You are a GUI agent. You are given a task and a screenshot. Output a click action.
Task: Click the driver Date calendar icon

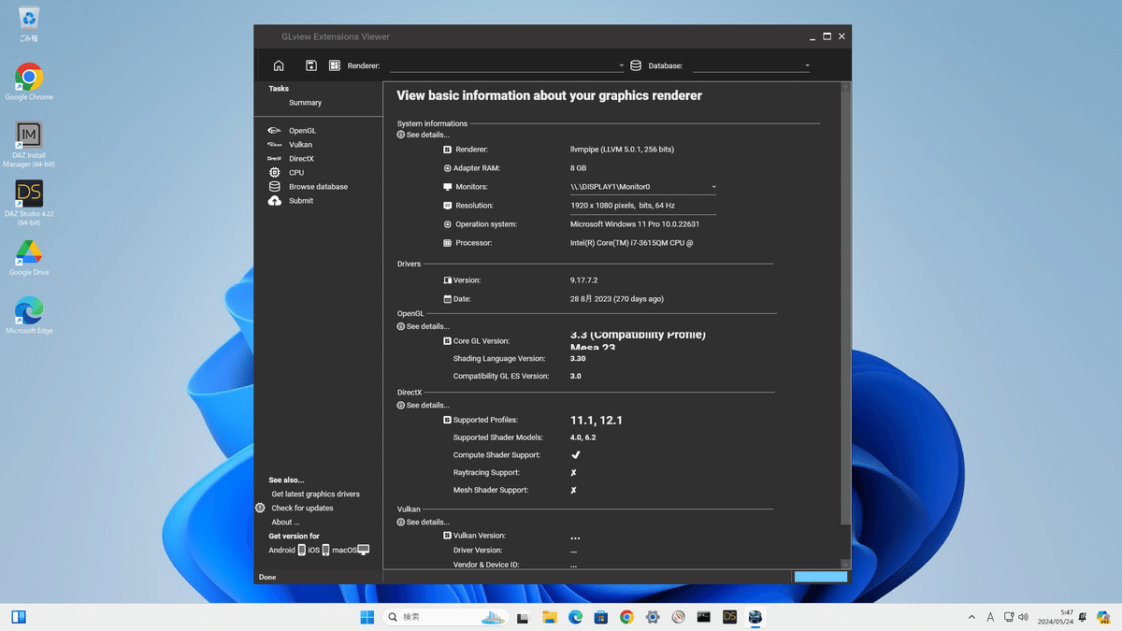[447, 299]
